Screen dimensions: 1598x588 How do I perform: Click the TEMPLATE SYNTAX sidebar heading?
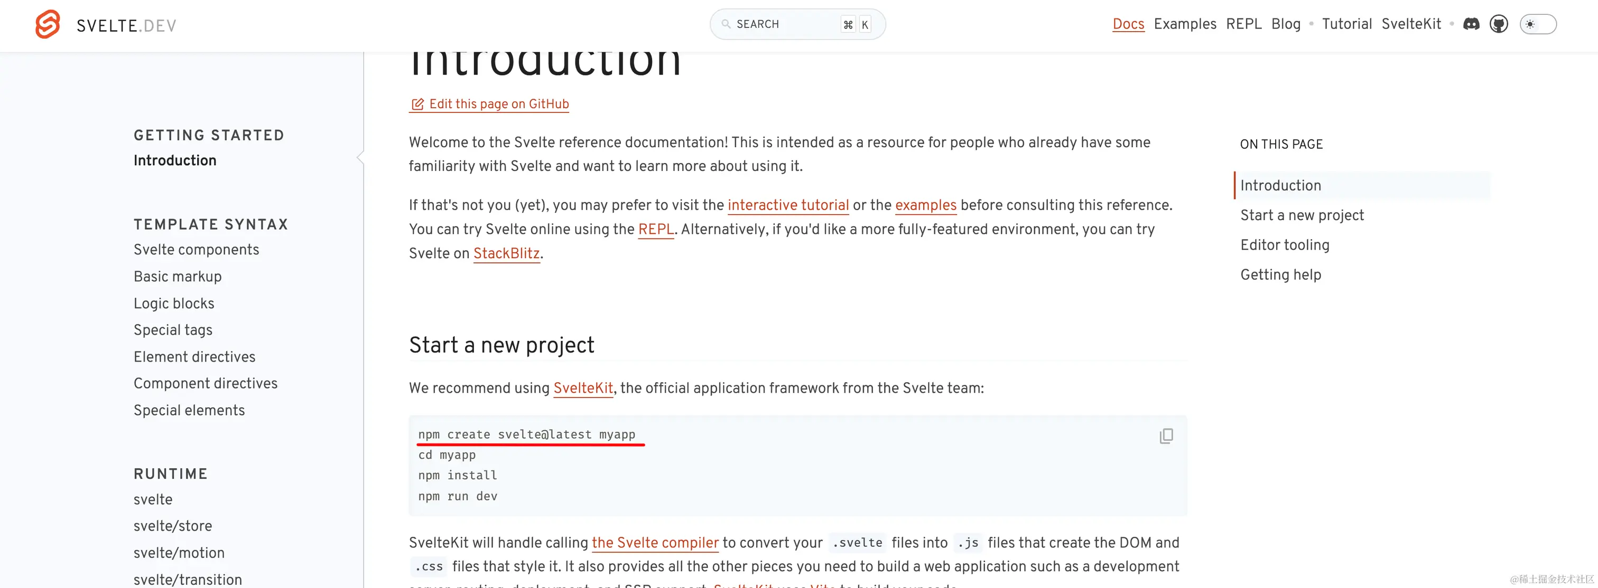point(211,224)
